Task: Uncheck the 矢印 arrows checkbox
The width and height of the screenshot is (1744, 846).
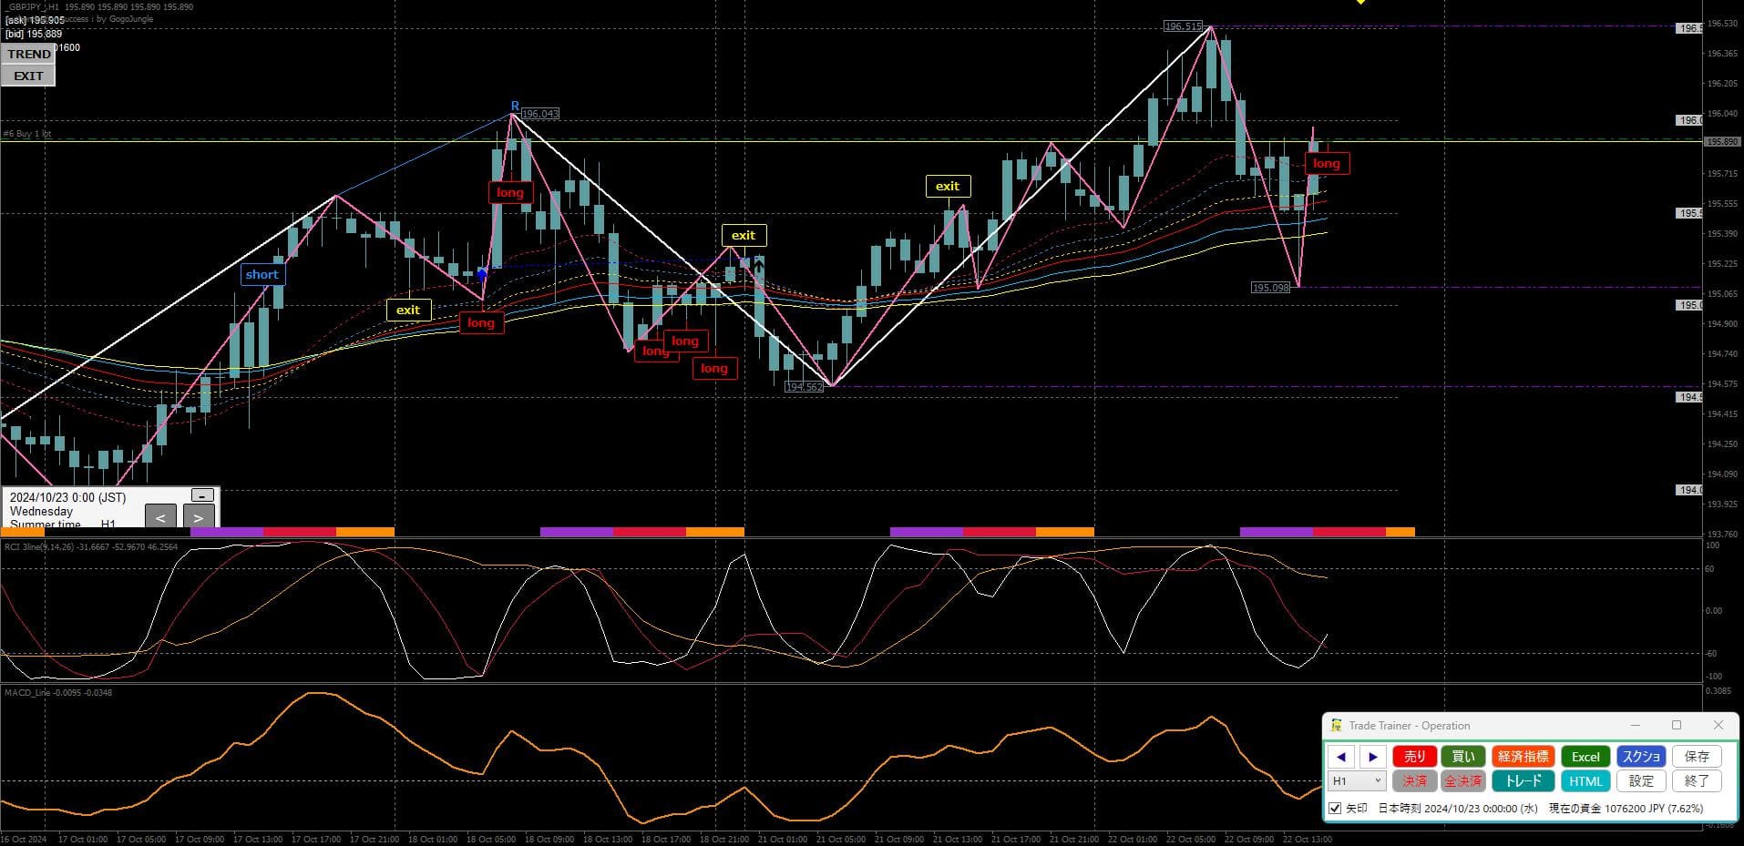Action: coord(1335,809)
